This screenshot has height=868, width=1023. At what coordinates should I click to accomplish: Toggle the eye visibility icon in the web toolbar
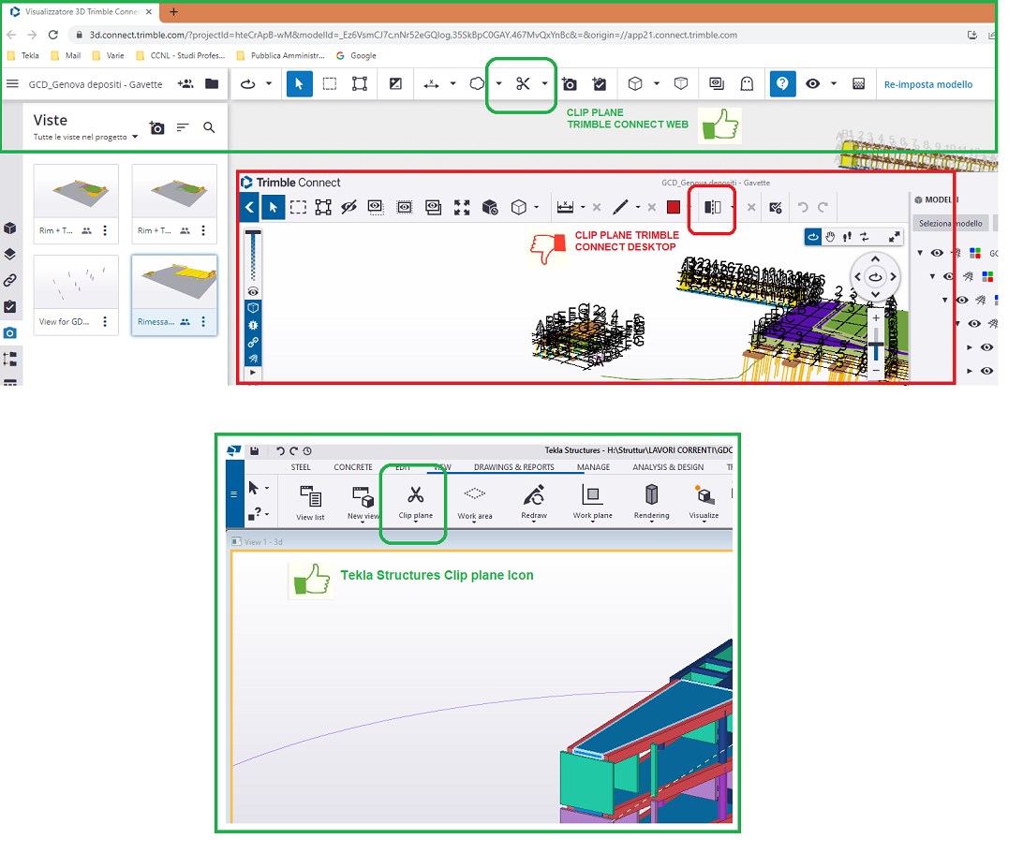tap(814, 83)
